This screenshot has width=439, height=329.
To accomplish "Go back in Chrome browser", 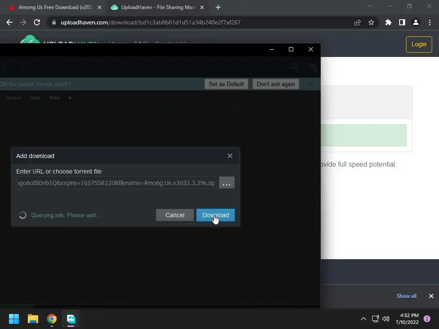I will (9, 22).
